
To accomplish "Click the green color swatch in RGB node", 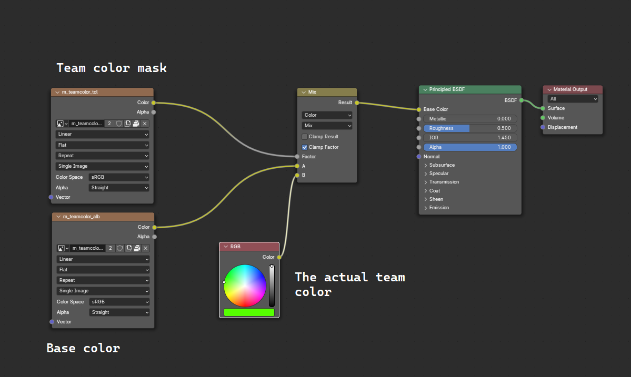I will [249, 312].
